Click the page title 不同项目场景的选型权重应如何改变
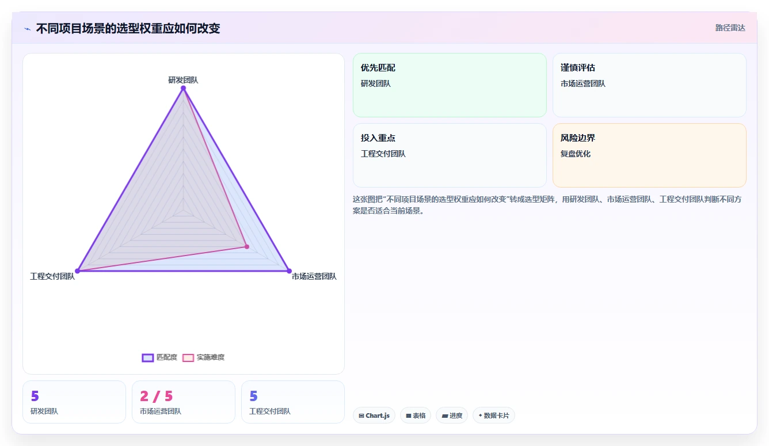This screenshot has width=769, height=446. 128,28
